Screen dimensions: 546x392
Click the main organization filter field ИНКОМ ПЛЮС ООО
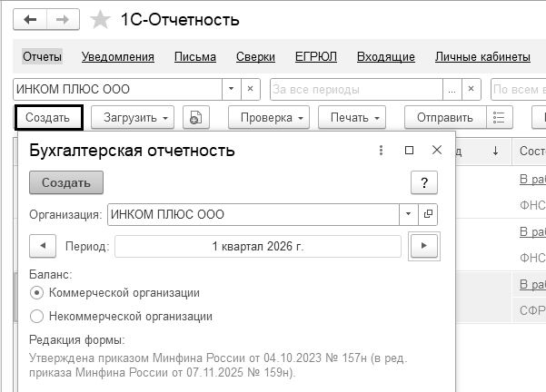click(118, 89)
